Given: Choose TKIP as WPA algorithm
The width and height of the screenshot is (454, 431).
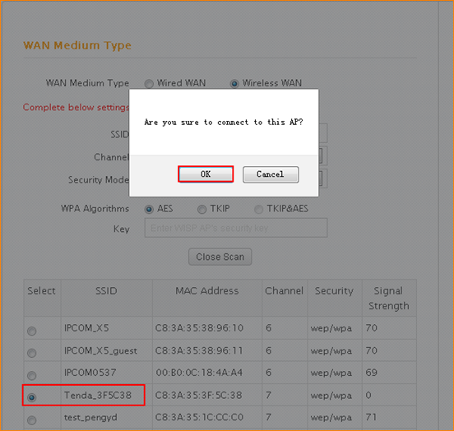Looking at the screenshot, I should [202, 209].
